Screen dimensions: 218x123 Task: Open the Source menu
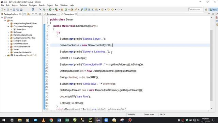click(x=15, y=5)
